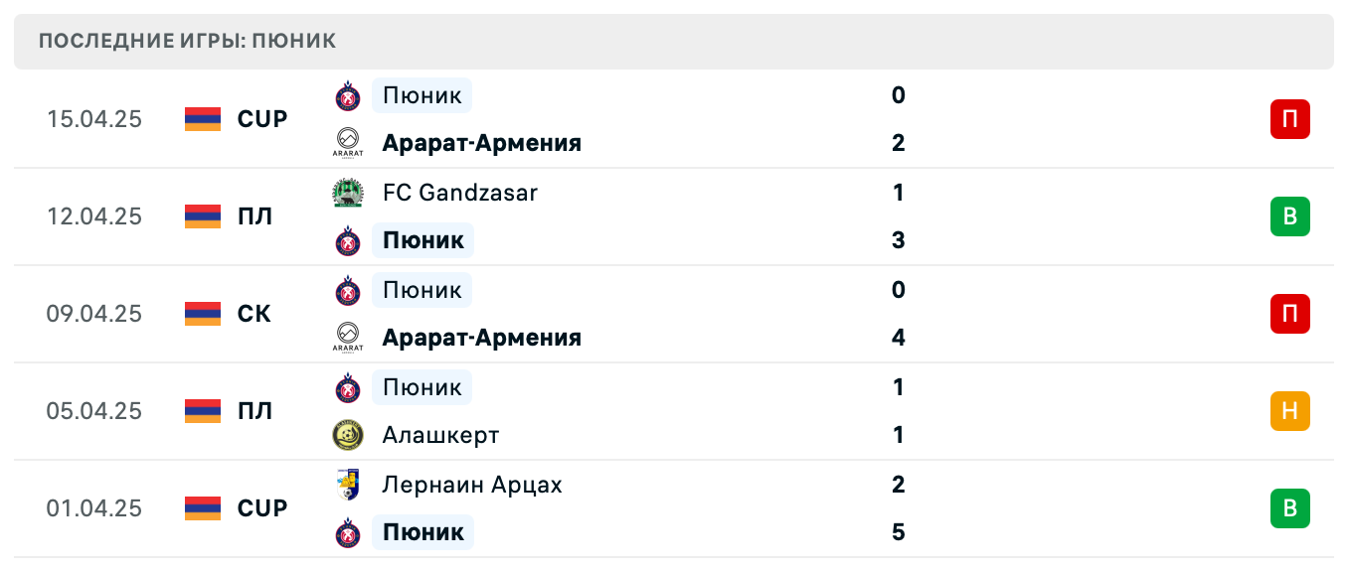The width and height of the screenshot is (1348, 572).
Task: Select СК competition label for 09.04.25
Action: [254, 314]
